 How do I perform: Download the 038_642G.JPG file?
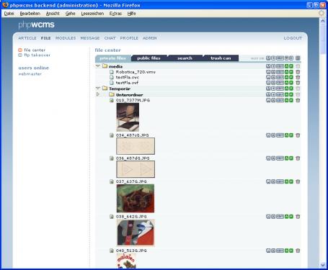[268, 217]
